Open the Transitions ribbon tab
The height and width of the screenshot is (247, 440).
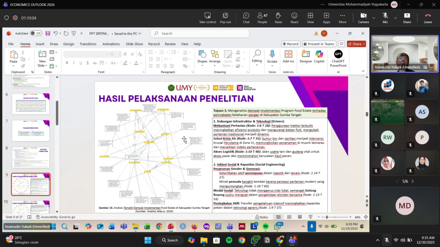tap(88, 44)
